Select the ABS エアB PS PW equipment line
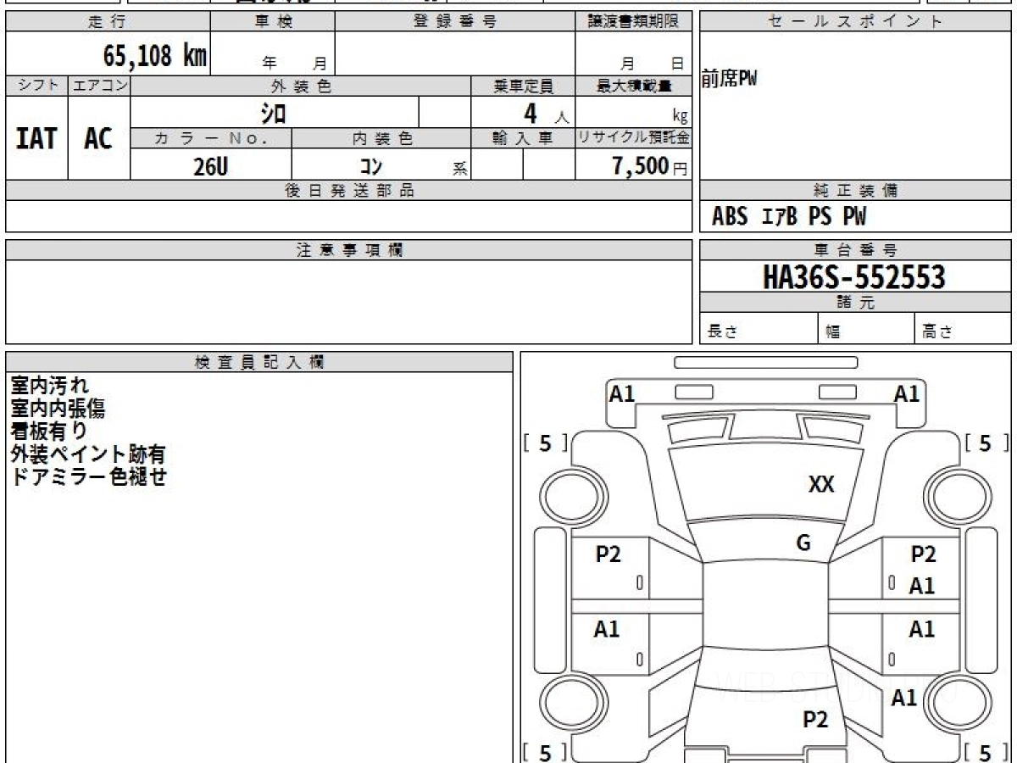 click(x=789, y=217)
